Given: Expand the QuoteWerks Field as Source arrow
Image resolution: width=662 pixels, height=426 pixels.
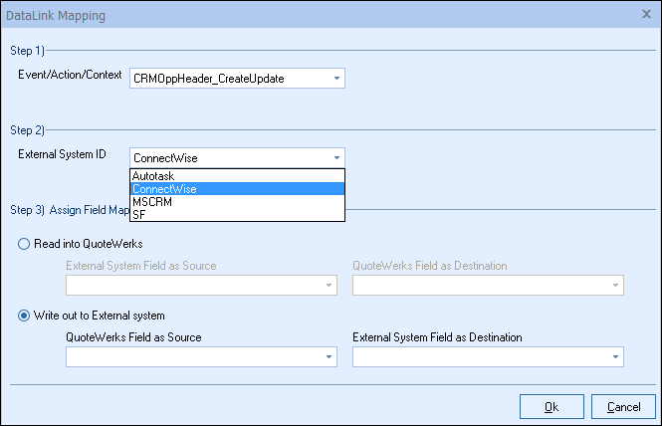Looking at the screenshot, I should [329, 357].
